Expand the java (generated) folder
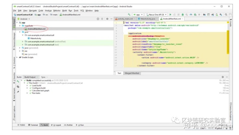 coord(20,48)
